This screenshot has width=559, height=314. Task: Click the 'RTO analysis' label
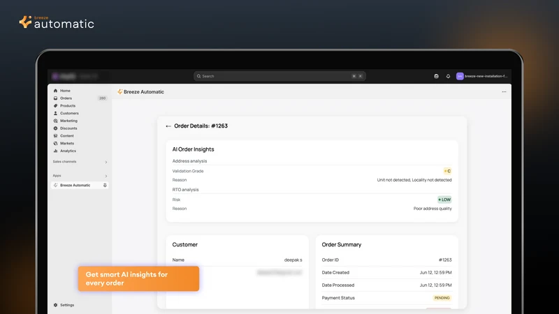tap(185, 190)
